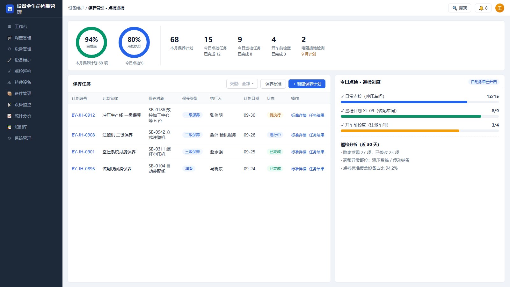Click the 二级保养 type tag

193,135
